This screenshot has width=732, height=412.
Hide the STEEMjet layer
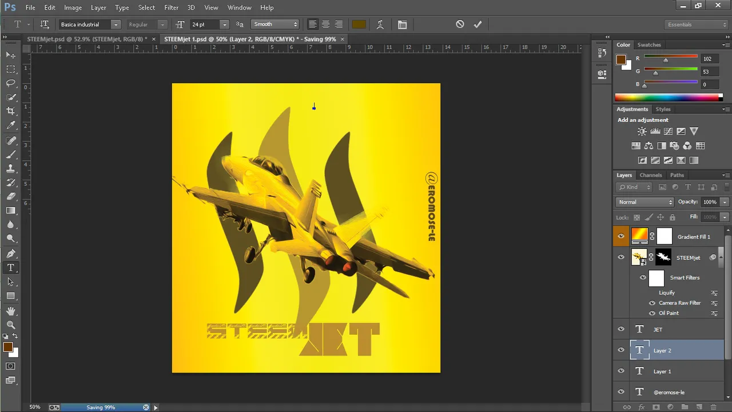pyautogui.click(x=621, y=257)
